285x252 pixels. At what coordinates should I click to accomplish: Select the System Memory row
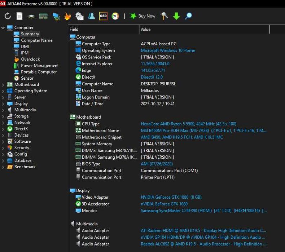point(169,144)
